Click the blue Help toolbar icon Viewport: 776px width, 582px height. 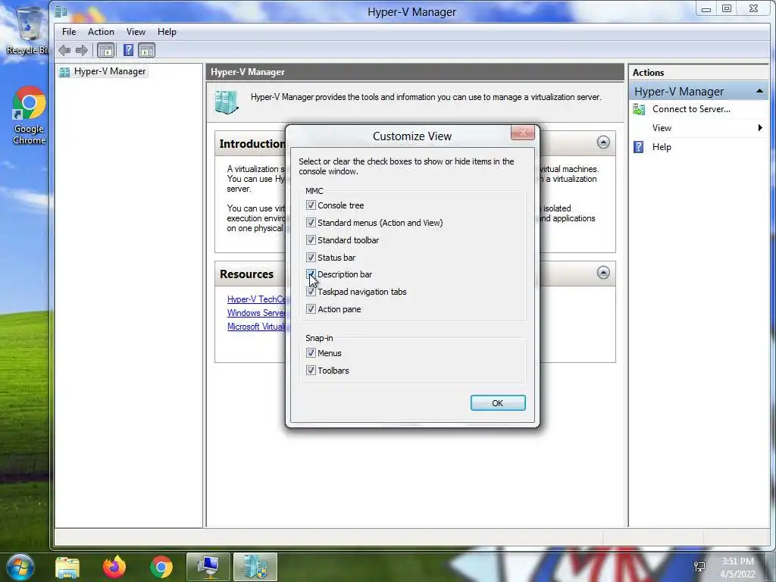(128, 50)
